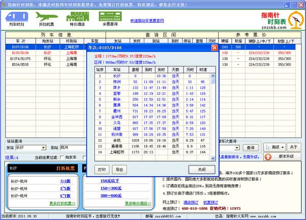The width and height of the screenshot is (306, 220).
Task: Click the app icon in title bar
Action: pyautogui.click(x=4, y=5)
